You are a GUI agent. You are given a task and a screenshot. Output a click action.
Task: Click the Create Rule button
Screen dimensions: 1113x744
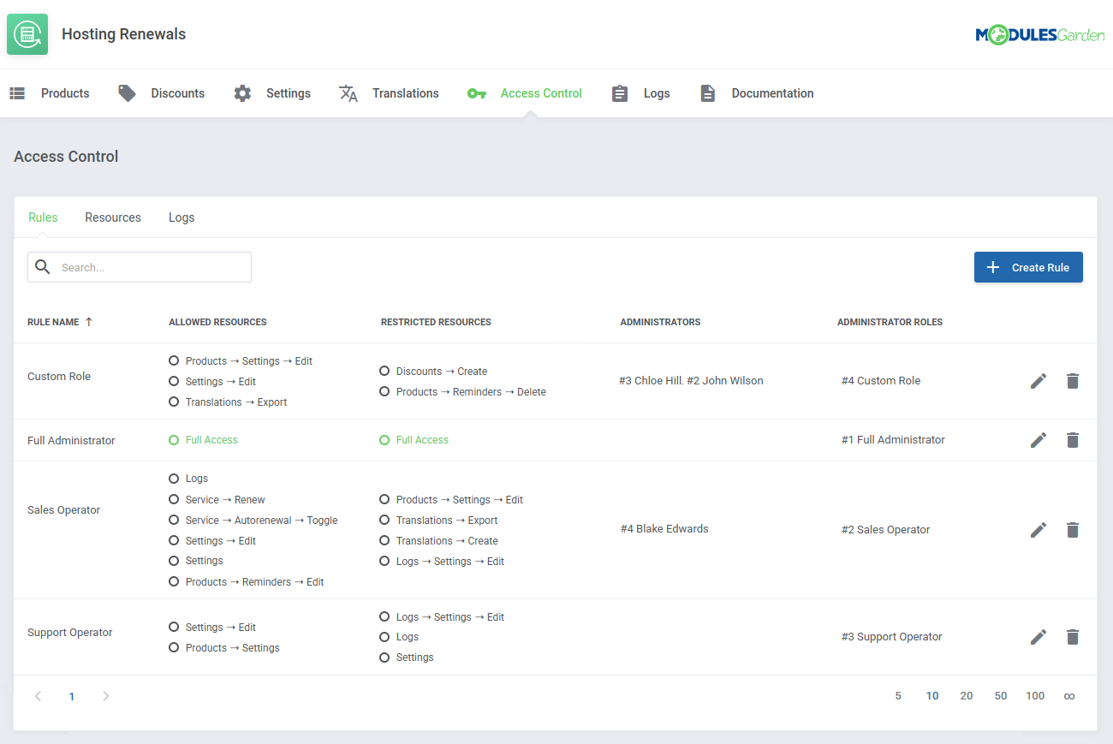click(x=1028, y=267)
